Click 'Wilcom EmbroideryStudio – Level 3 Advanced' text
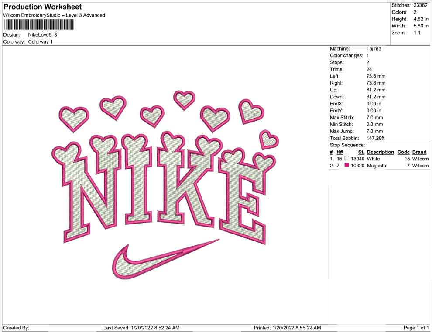Viewport: 432px width, 332px height. click(x=54, y=15)
